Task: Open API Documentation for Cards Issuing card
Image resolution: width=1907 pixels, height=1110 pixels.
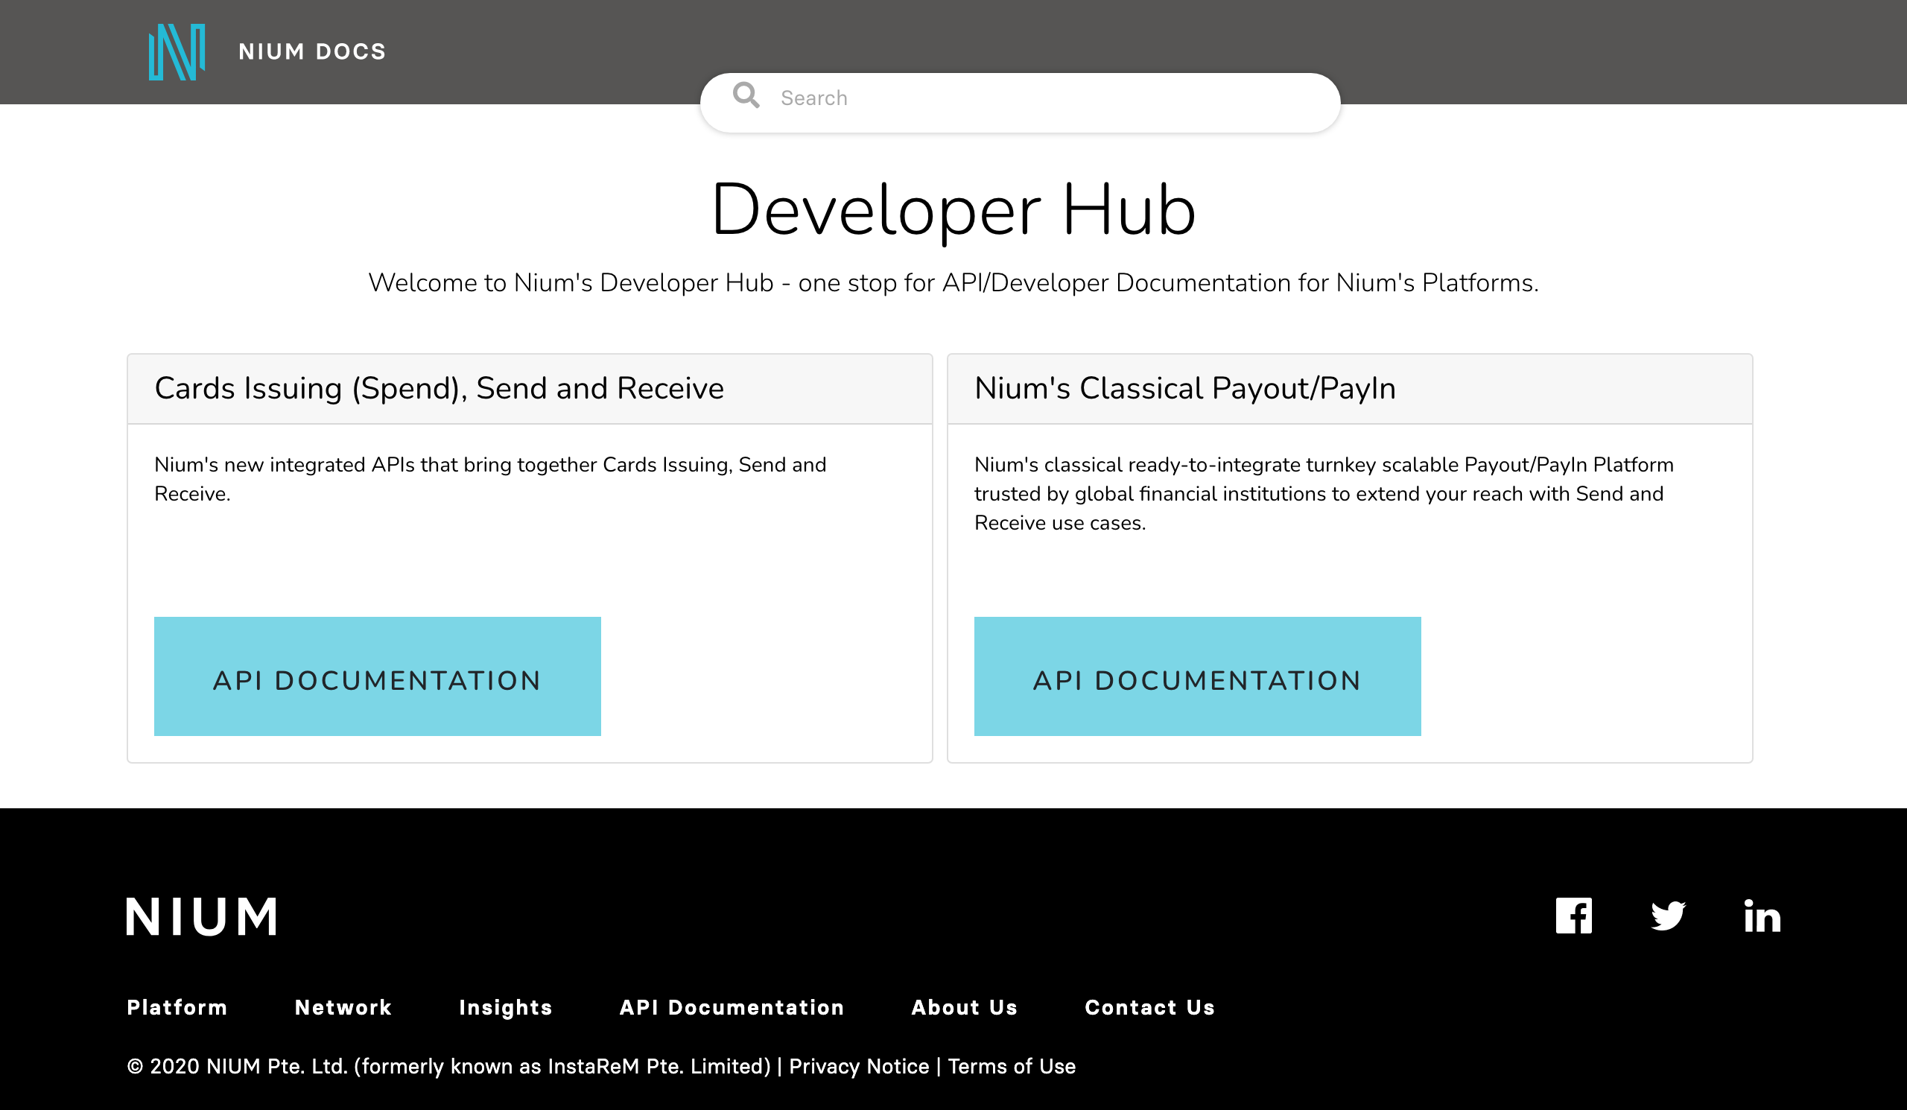Action: click(378, 676)
